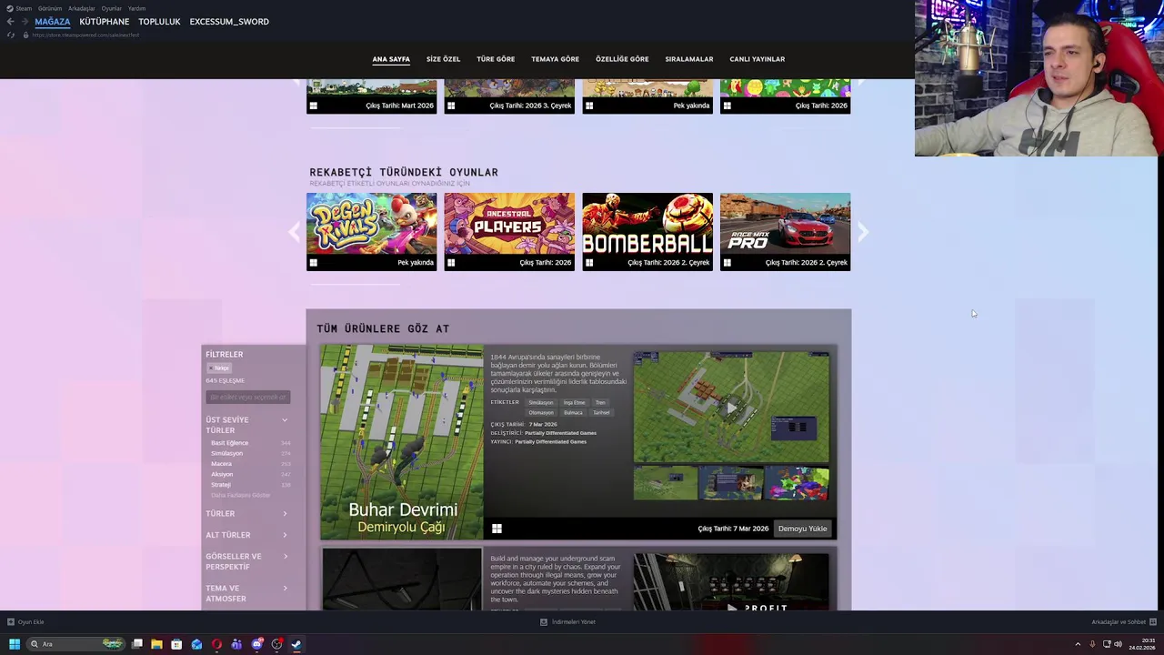Open the Arkadaşlar menu

tap(82, 8)
